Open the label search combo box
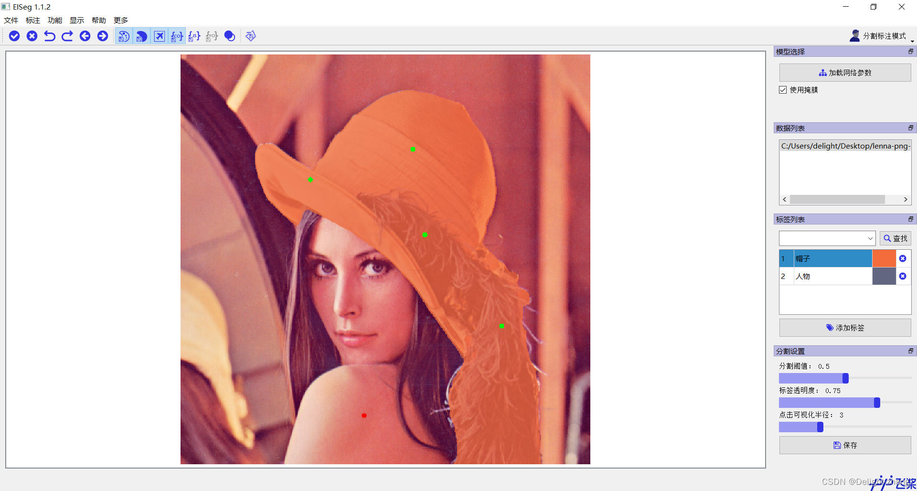The height and width of the screenshot is (491, 917). [x=827, y=238]
